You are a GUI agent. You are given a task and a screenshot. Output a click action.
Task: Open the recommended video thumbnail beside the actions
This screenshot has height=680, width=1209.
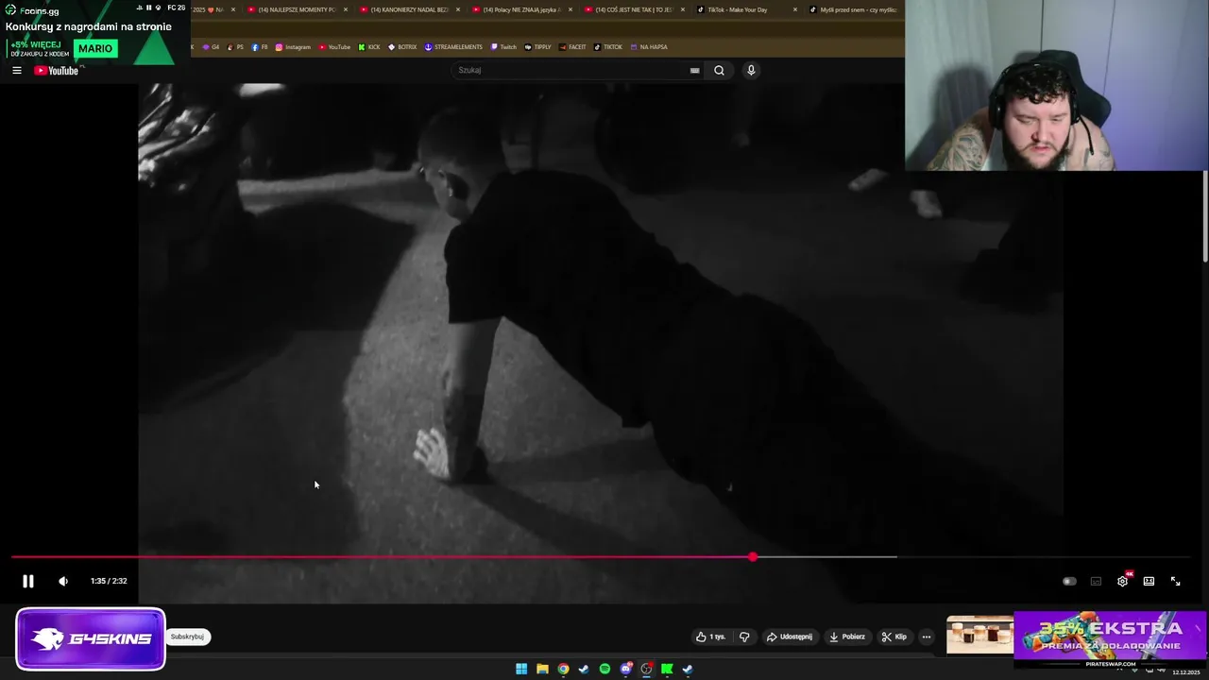pos(979,635)
